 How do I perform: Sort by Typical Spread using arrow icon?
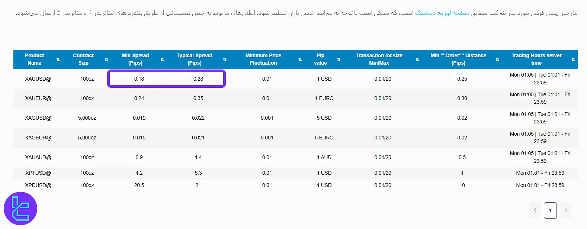click(x=225, y=59)
